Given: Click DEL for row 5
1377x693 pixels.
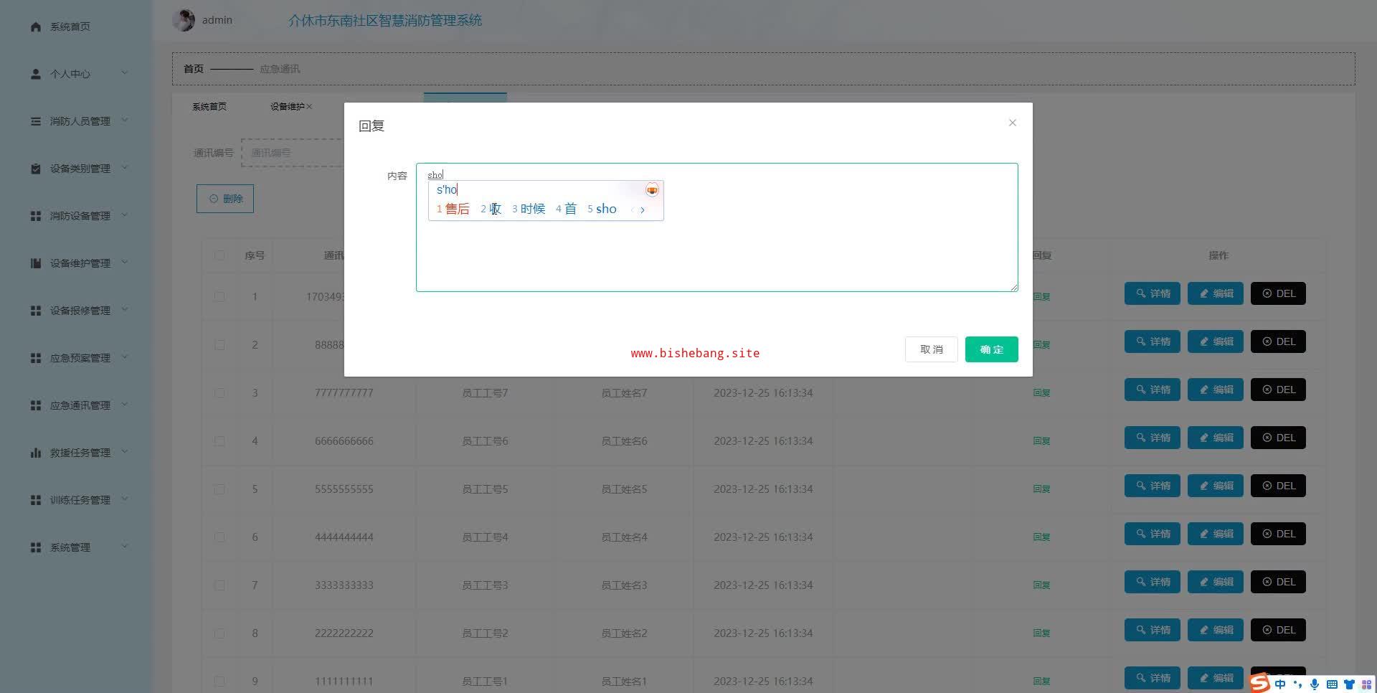Looking at the screenshot, I should (1279, 486).
